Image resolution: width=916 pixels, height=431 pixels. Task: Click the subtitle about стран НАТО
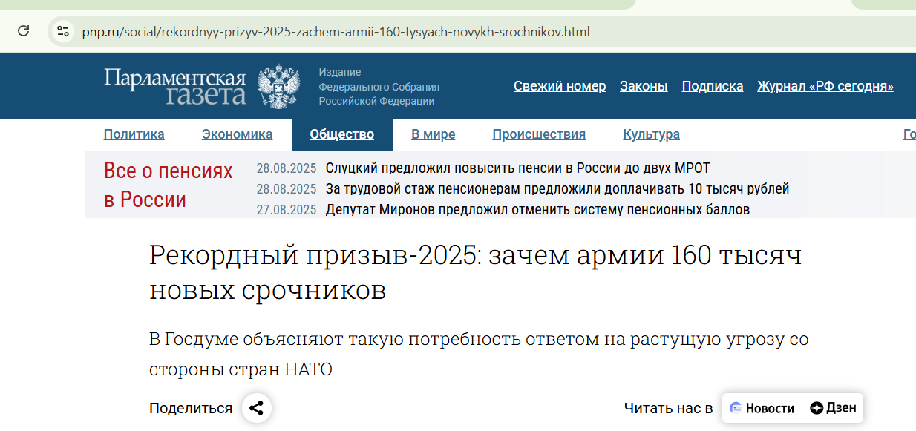479,354
